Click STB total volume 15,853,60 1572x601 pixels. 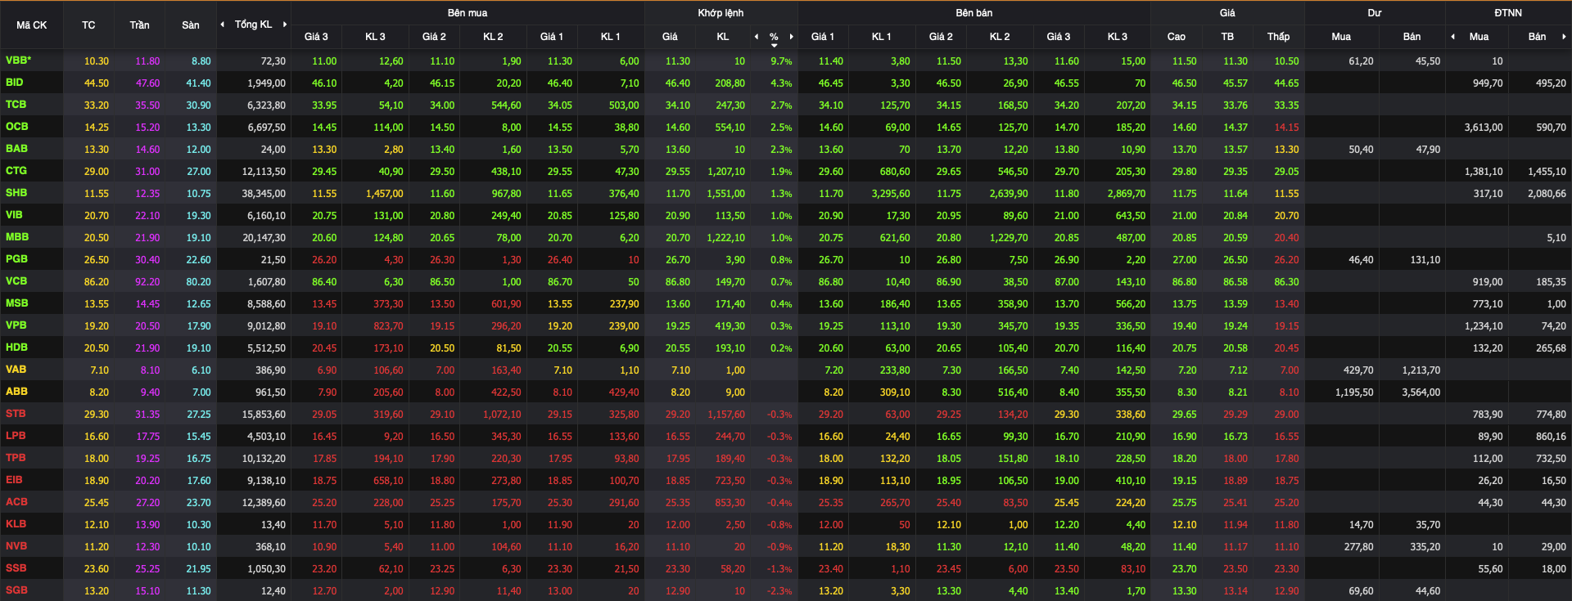(x=264, y=415)
